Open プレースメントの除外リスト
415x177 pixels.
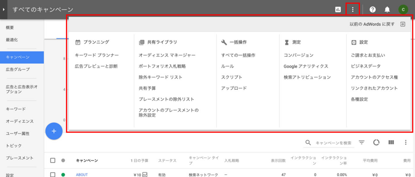(167, 99)
